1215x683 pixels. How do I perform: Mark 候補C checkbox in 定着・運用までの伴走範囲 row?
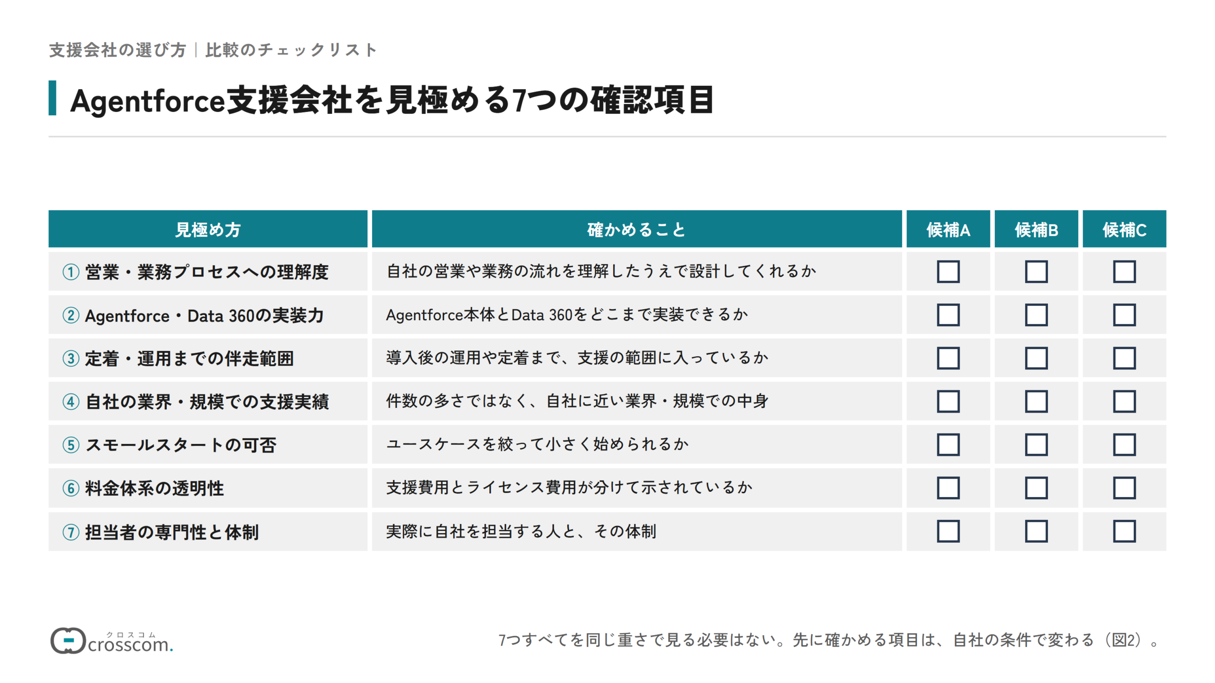pos(1124,358)
